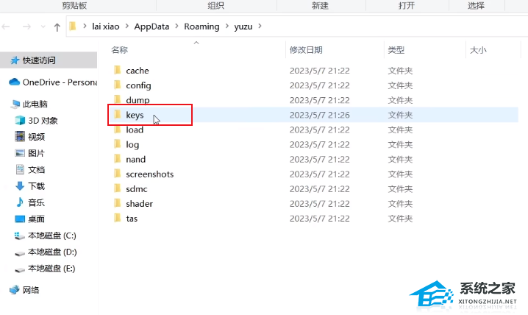
Task: Select the config folder icon
Action: (x=117, y=85)
